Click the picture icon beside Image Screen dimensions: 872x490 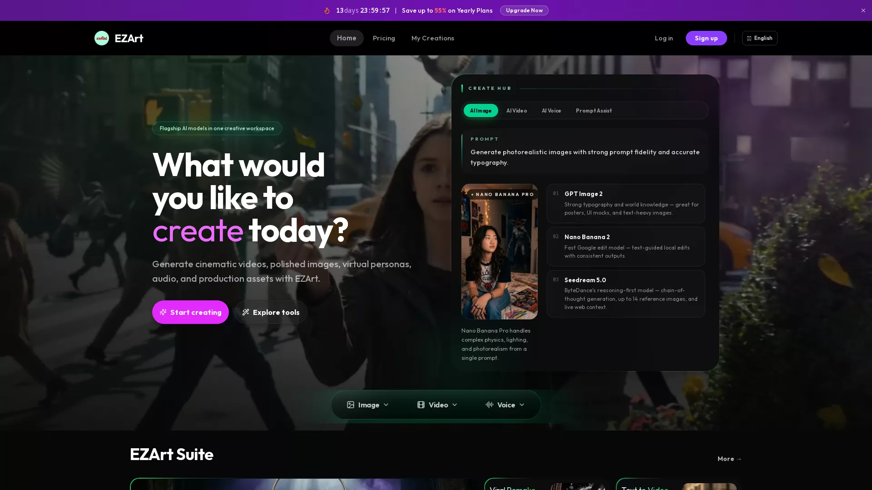point(351,405)
